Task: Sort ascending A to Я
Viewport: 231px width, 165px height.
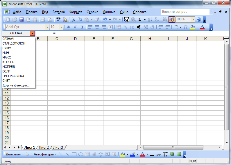Action: 150,19
